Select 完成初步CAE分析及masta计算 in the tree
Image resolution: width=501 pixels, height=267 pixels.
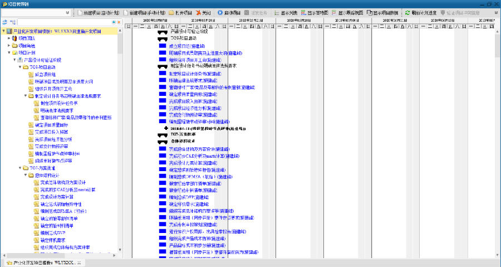point(68,190)
